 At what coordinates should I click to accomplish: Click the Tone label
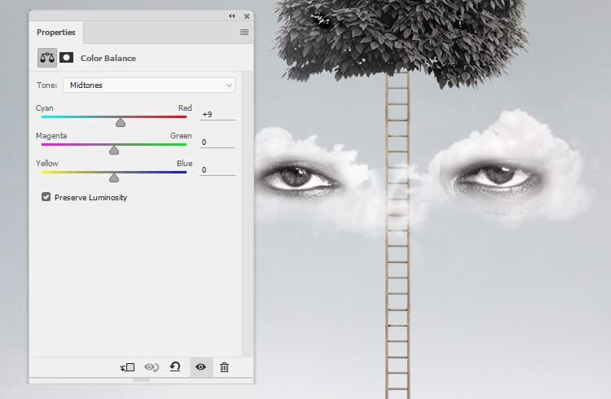46,85
